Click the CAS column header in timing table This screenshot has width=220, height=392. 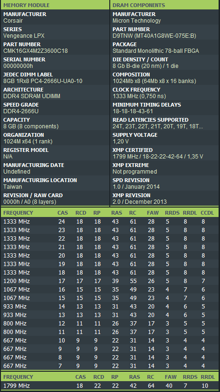click(63, 213)
